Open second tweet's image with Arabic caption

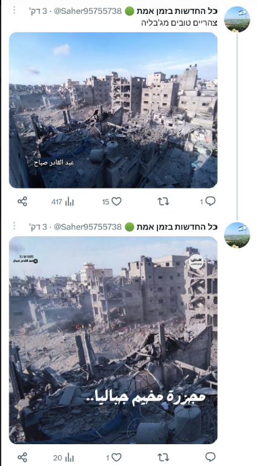(113, 340)
